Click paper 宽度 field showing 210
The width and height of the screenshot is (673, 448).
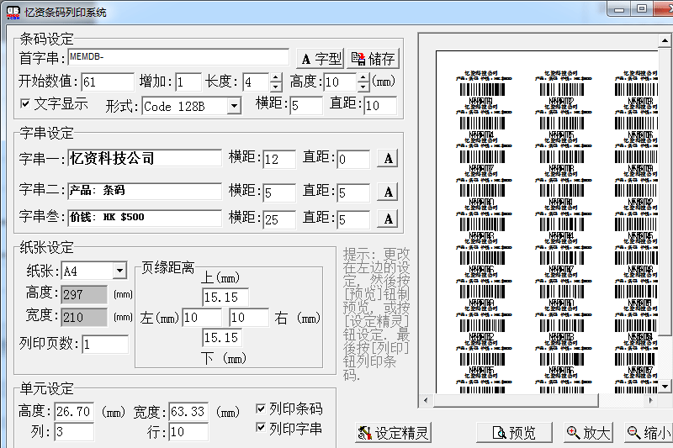point(84,317)
